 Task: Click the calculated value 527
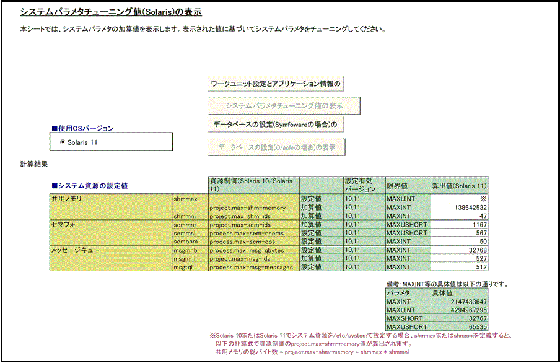point(459,258)
